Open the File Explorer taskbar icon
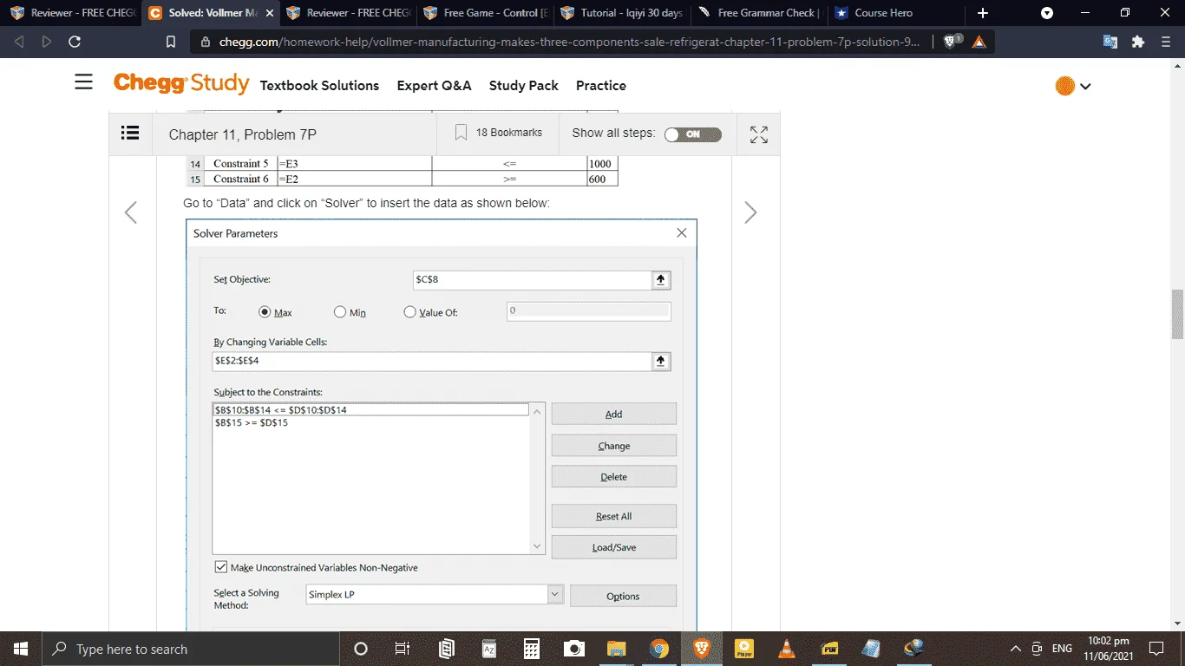 point(616,649)
